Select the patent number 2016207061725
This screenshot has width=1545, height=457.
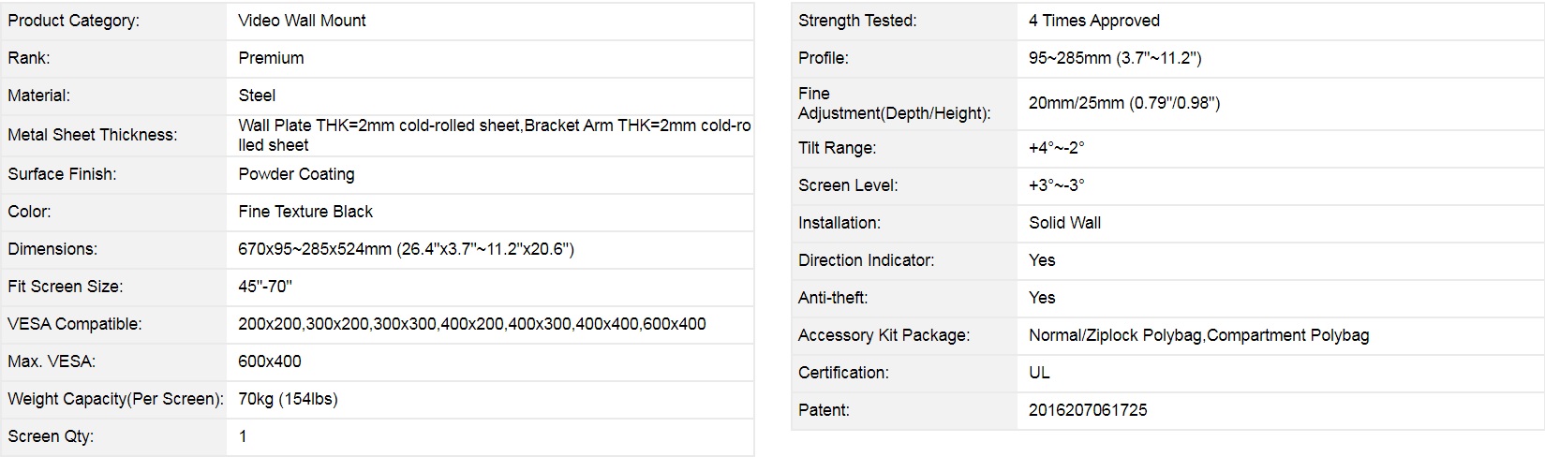[x=1087, y=410]
